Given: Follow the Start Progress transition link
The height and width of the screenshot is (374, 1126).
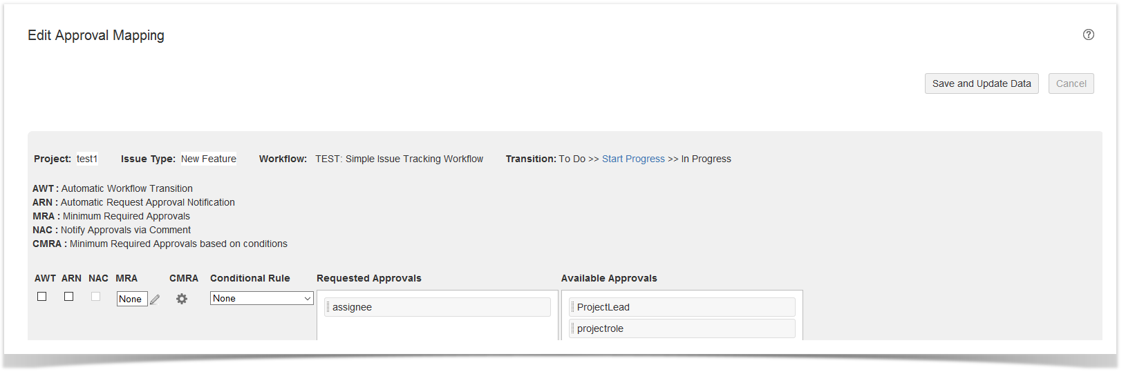Looking at the screenshot, I should 633,159.
